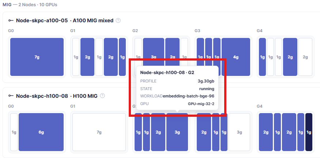This screenshot has height=158, width=320.
Task: Click help icon beside H100 MIG label
Action: pos(102,96)
